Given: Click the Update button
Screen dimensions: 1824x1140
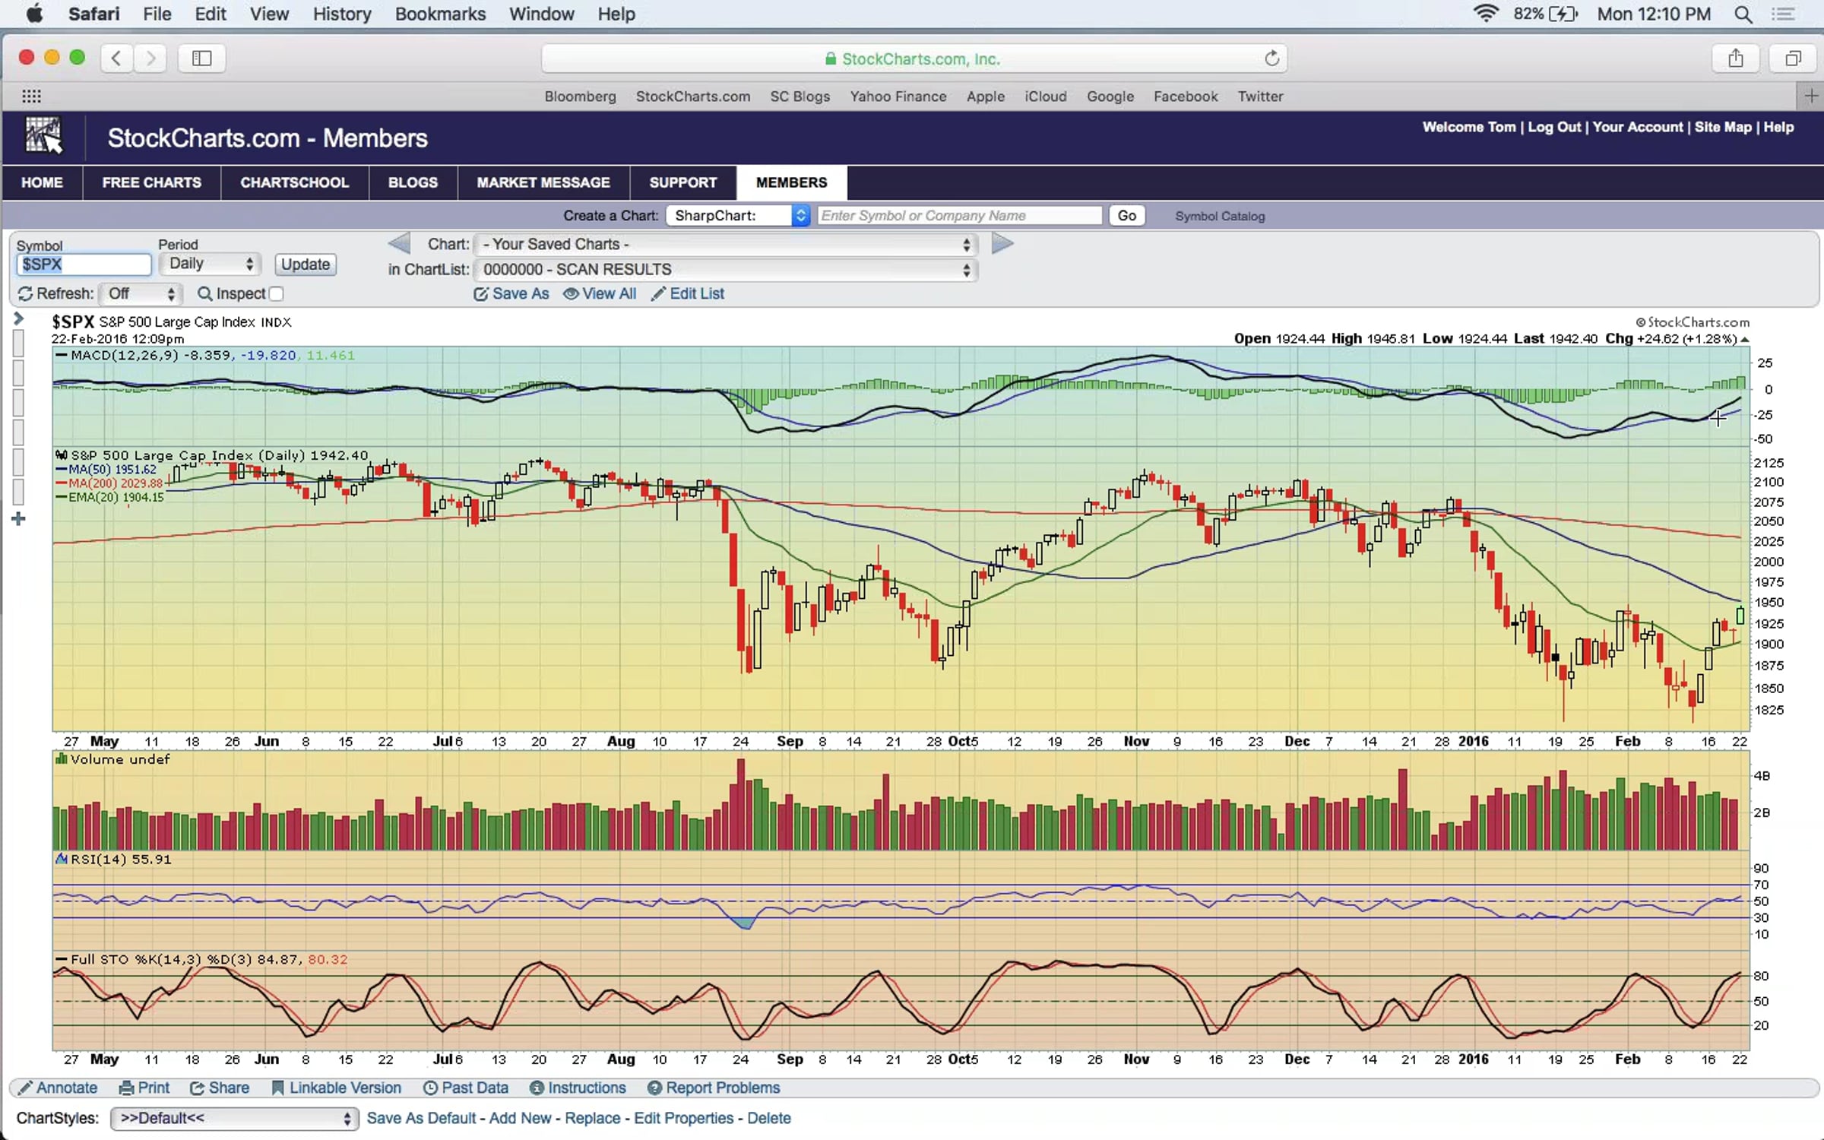Looking at the screenshot, I should click(305, 264).
